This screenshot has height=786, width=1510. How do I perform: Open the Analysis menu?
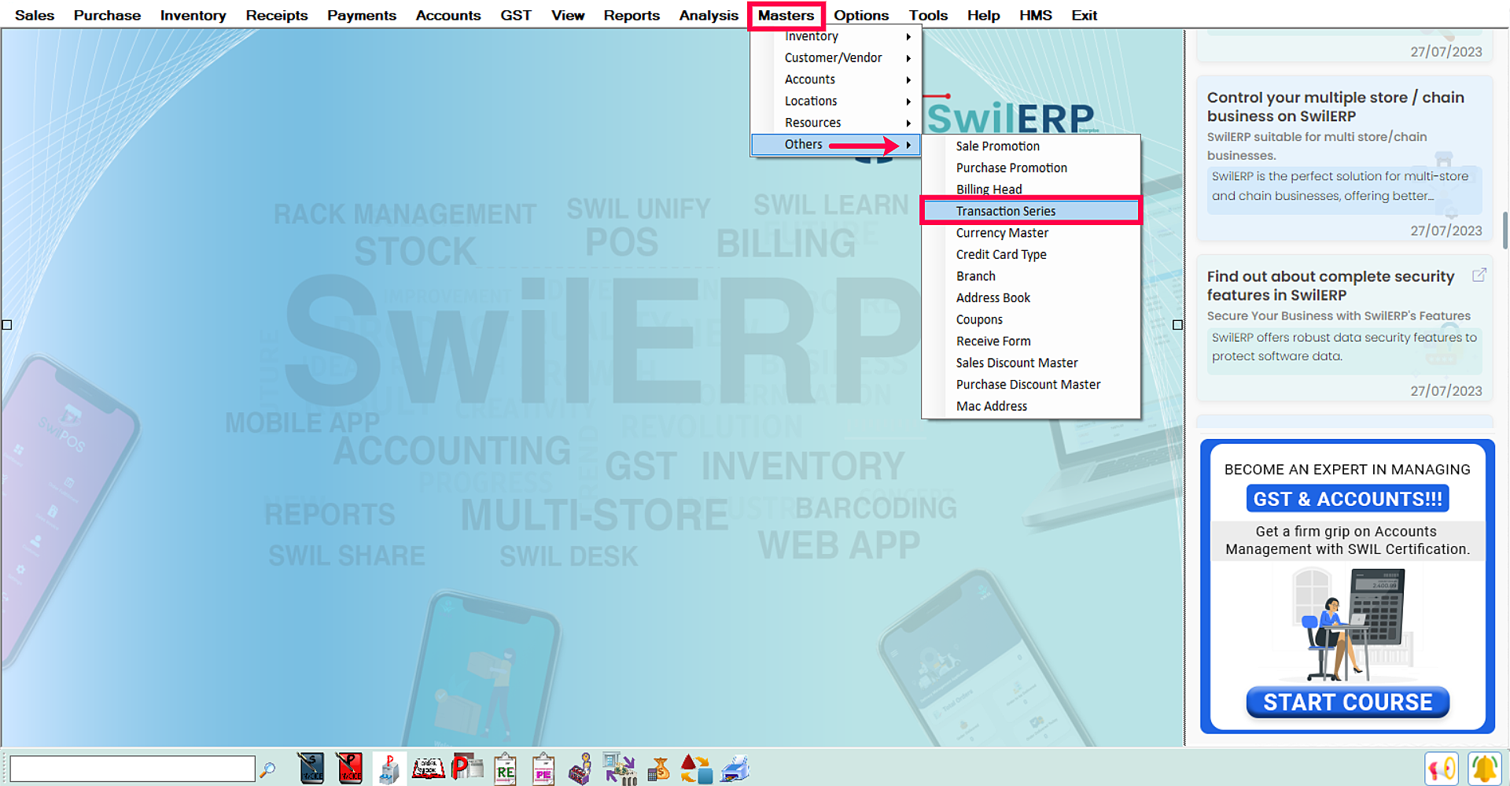(x=709, y=15)
